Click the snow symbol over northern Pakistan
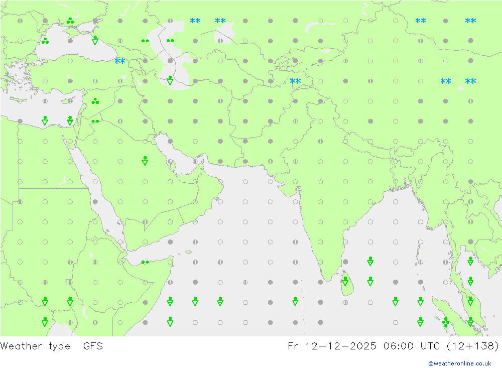 [295, 81]
